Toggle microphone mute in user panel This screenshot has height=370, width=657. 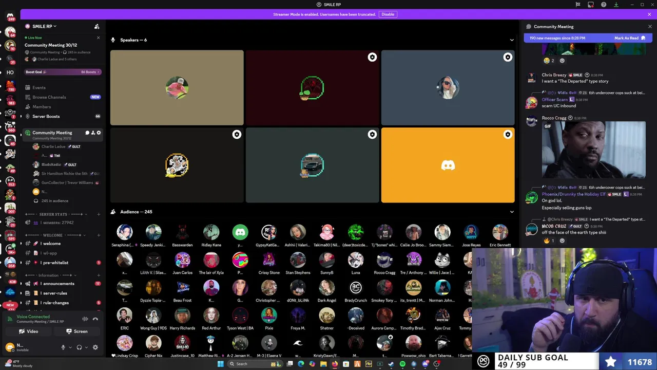[63, 347]
